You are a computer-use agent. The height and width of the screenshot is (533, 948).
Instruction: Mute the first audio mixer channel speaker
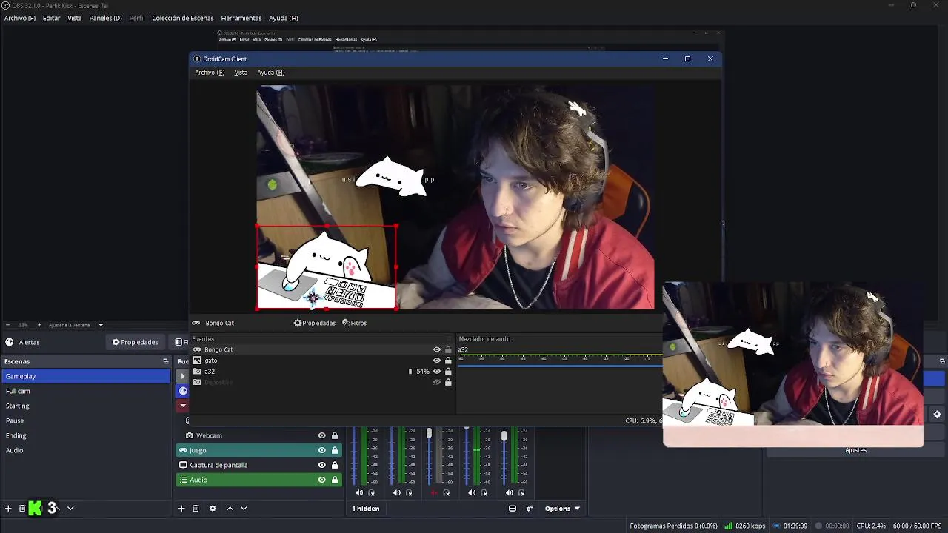coord(359,492)
